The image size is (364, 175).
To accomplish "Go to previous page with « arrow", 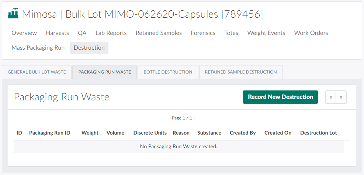I will click(331, 97).
